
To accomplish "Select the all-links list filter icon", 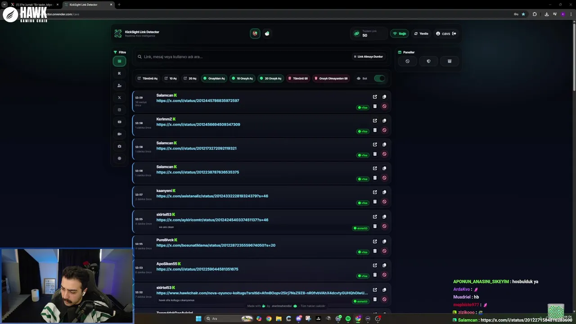I will click(x=119, y=61).
